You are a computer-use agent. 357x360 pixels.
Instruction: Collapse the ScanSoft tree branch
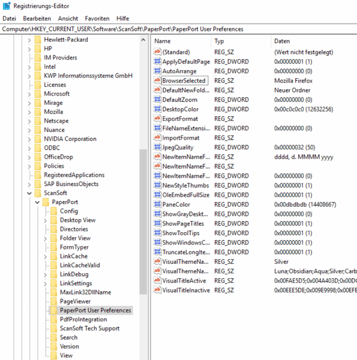pos(29,193)
